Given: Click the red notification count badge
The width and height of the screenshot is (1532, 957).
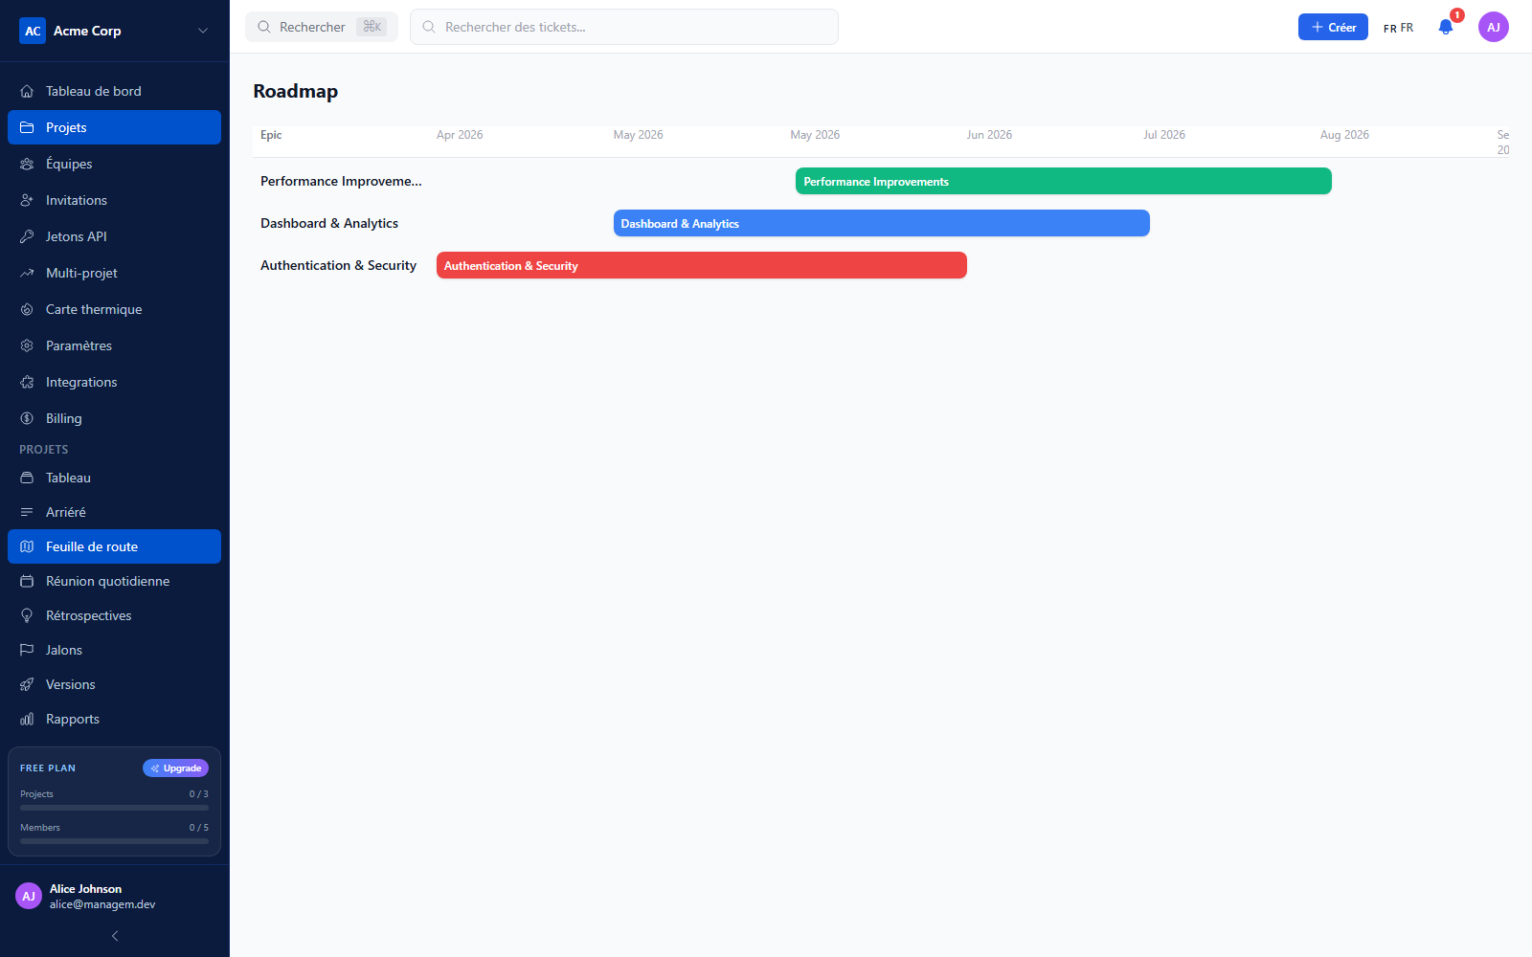Looking at the screenshot, I should point(1457,15).
